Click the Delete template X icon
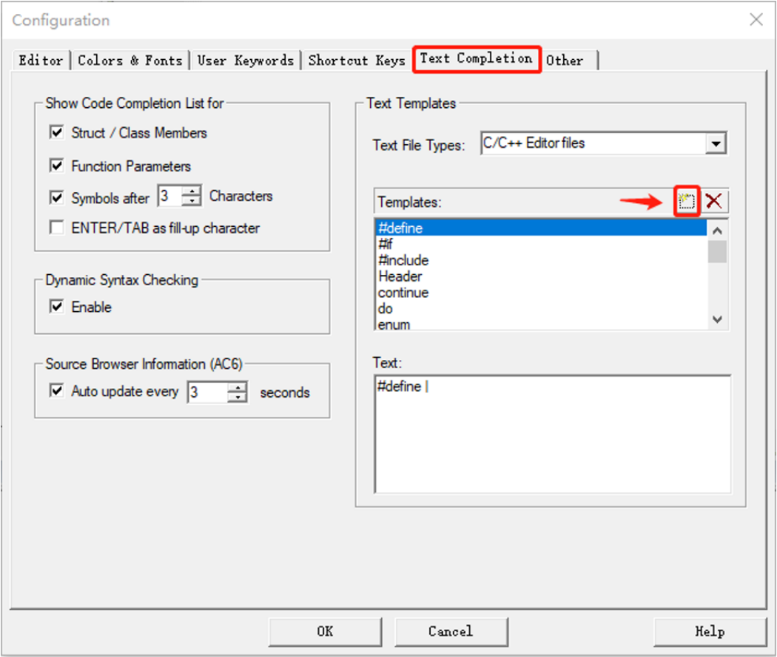This screenshot has height=657, width=777. pos(714,201)
